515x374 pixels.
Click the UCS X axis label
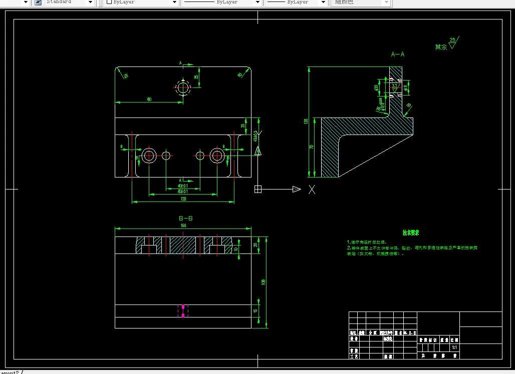312,189
